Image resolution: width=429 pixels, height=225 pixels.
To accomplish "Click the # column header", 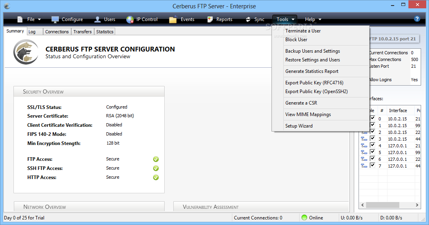I will tap(382, 111).
